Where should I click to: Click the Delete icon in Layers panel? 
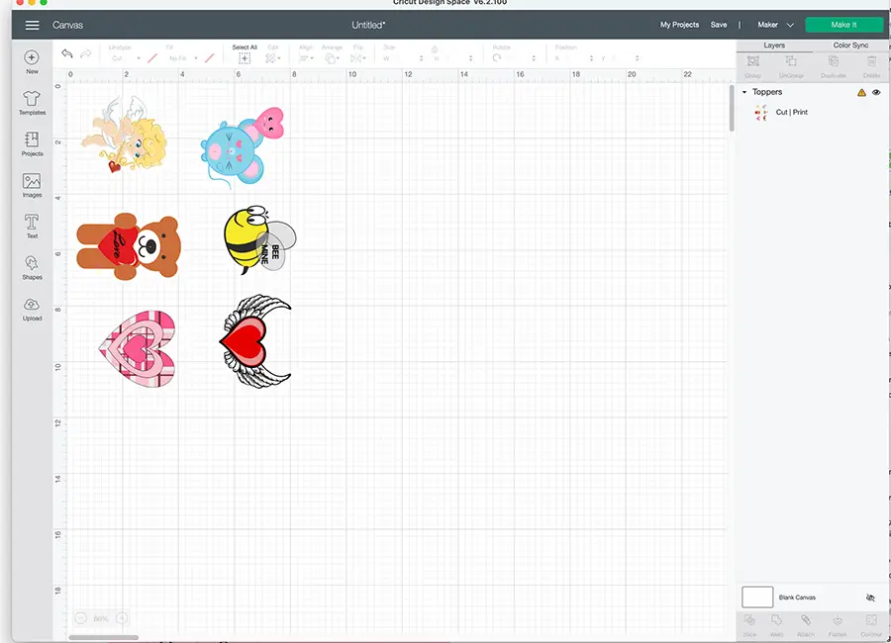(x=871, y=60)
